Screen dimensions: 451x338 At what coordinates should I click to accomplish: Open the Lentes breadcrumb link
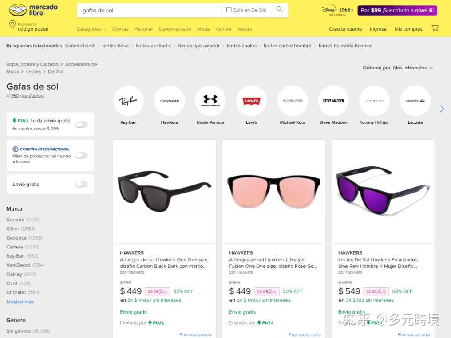point(33,71)
